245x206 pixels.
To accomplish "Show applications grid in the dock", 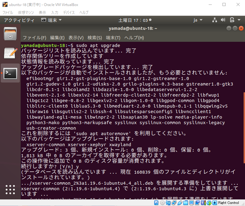I will point(10,190).
